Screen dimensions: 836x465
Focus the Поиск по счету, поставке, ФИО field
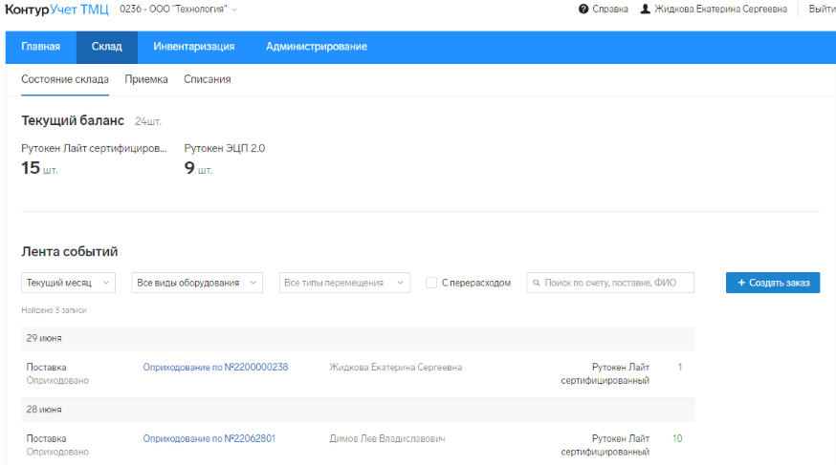(610, 283)
